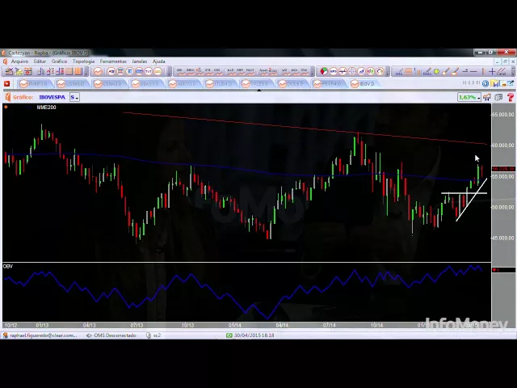
Task: Click the gray book icon near help
Action: [499, 97]
